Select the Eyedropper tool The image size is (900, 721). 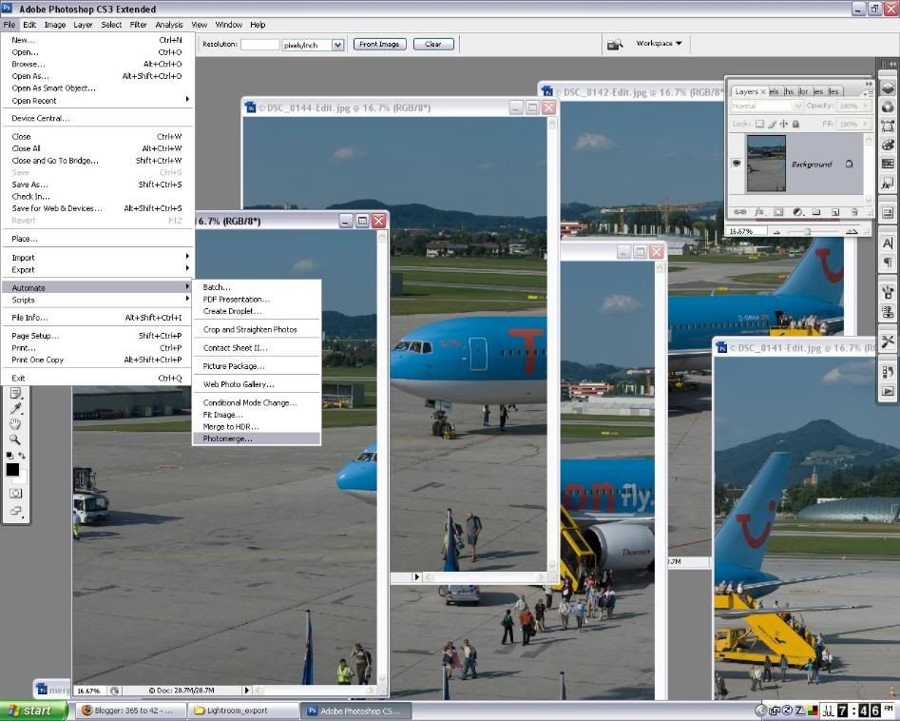[15, 408]
